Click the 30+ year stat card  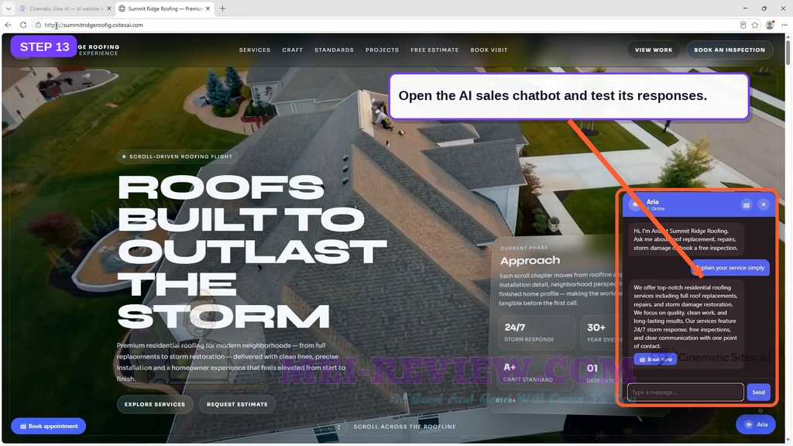point(600,332)
